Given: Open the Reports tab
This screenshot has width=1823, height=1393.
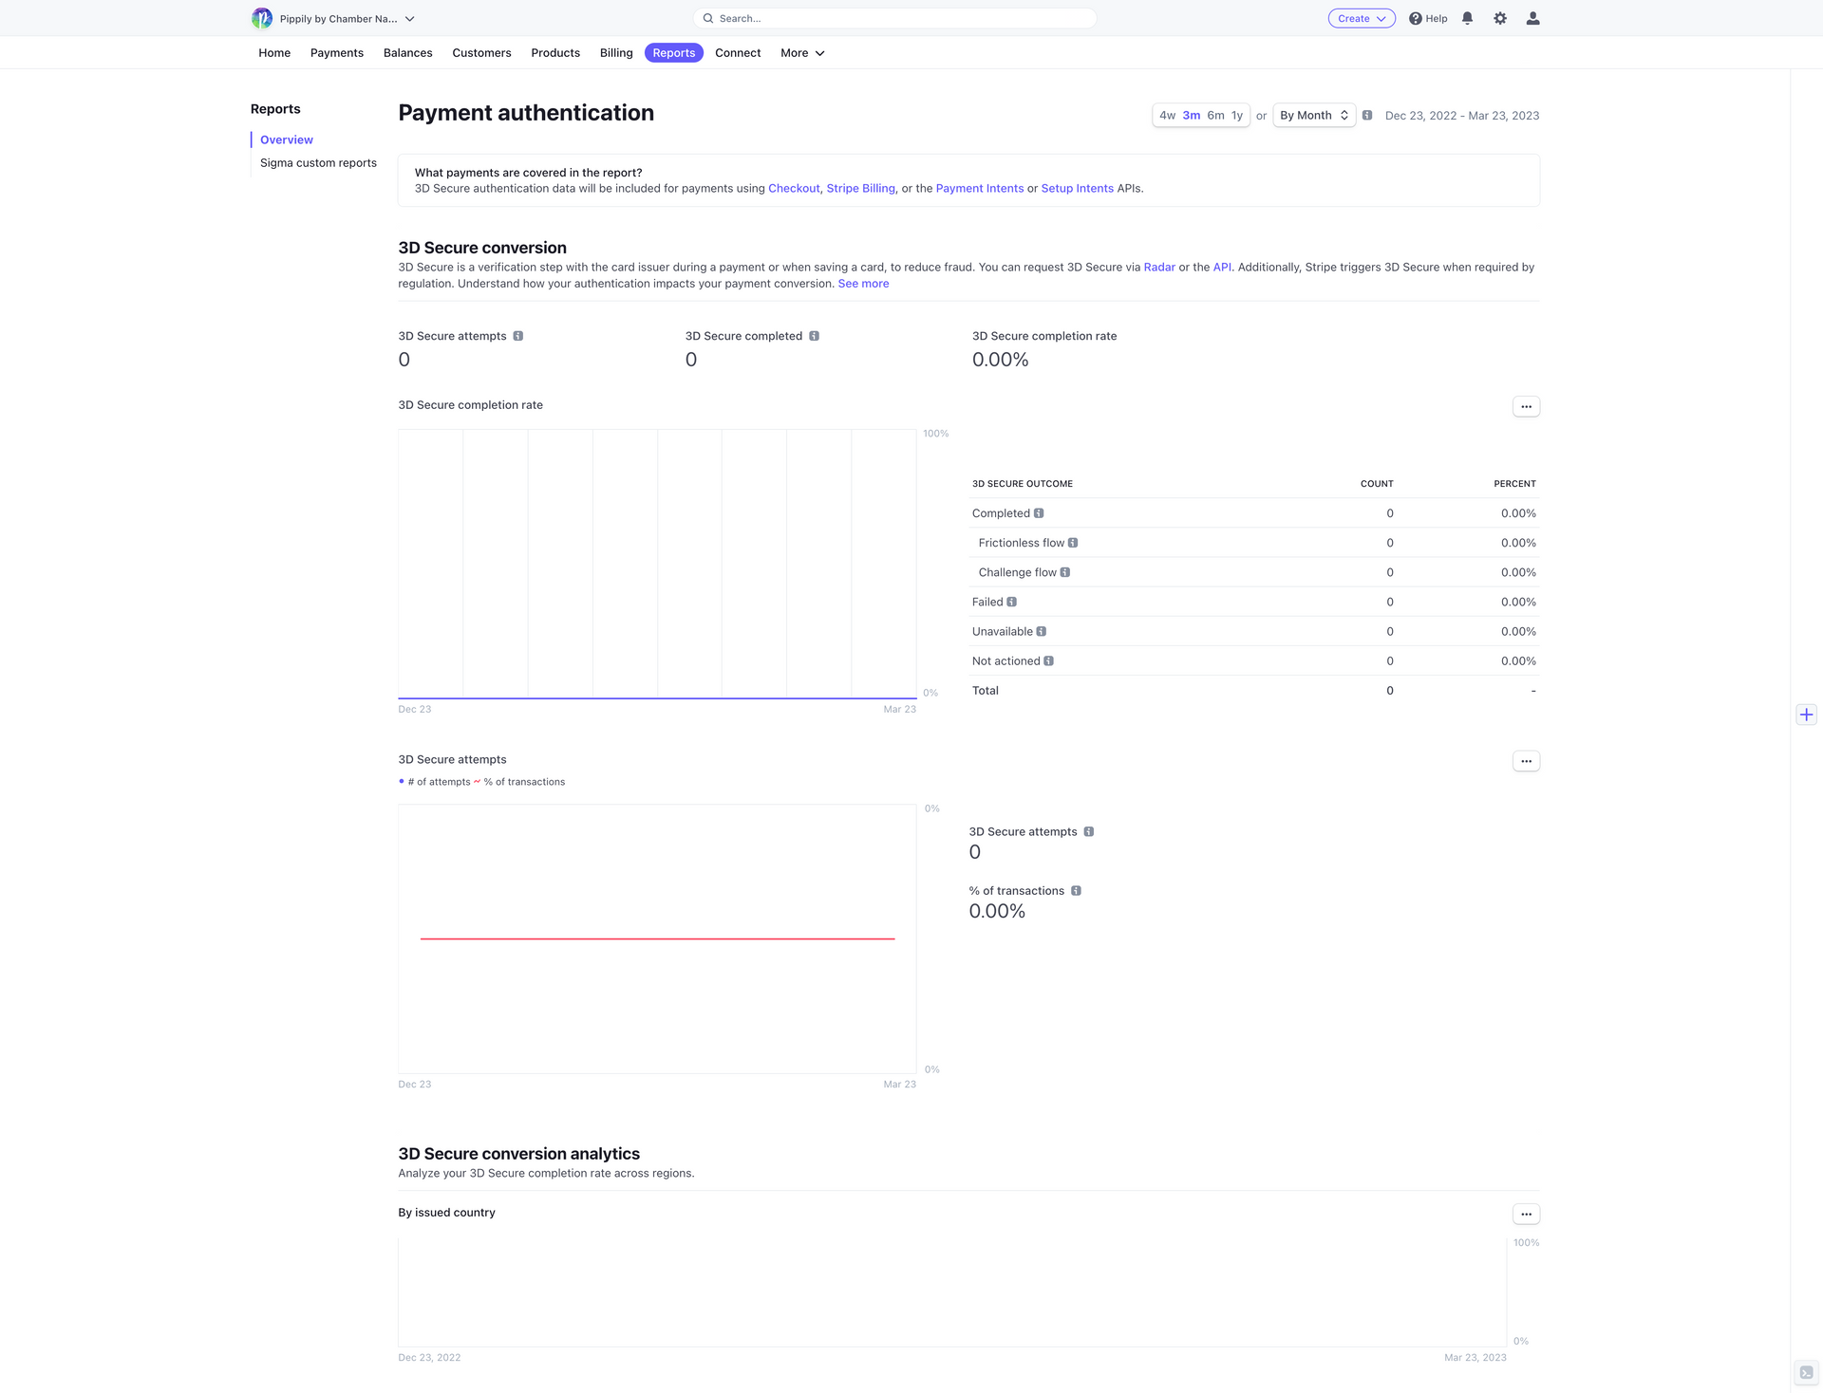Looking at the screenshot, I should [x=674, y=53].
